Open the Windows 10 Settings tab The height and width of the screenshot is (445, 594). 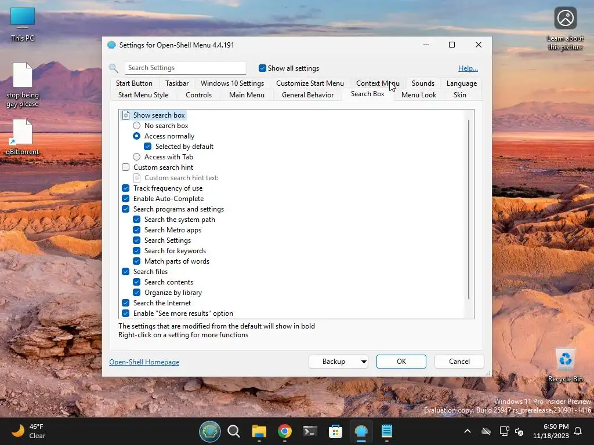tap(232, 83)
